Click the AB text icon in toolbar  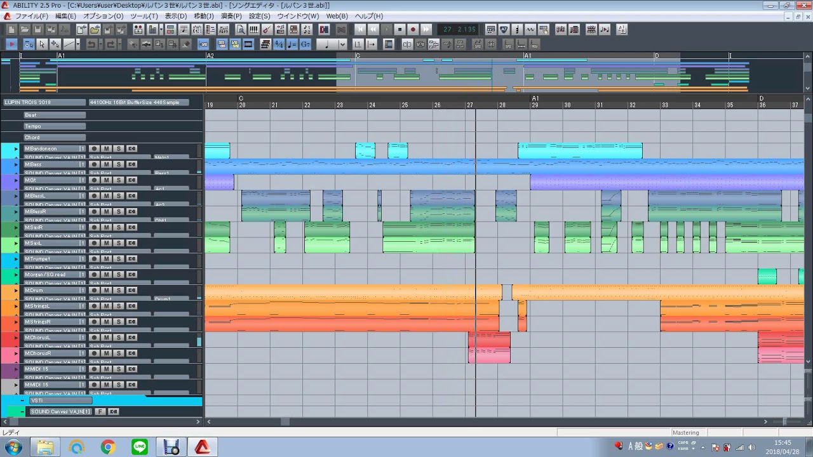[x=622, y=29]
